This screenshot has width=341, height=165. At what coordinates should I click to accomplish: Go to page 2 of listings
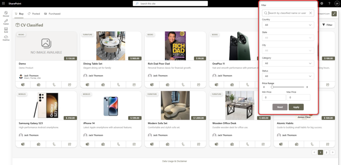[x=326, y=152]
